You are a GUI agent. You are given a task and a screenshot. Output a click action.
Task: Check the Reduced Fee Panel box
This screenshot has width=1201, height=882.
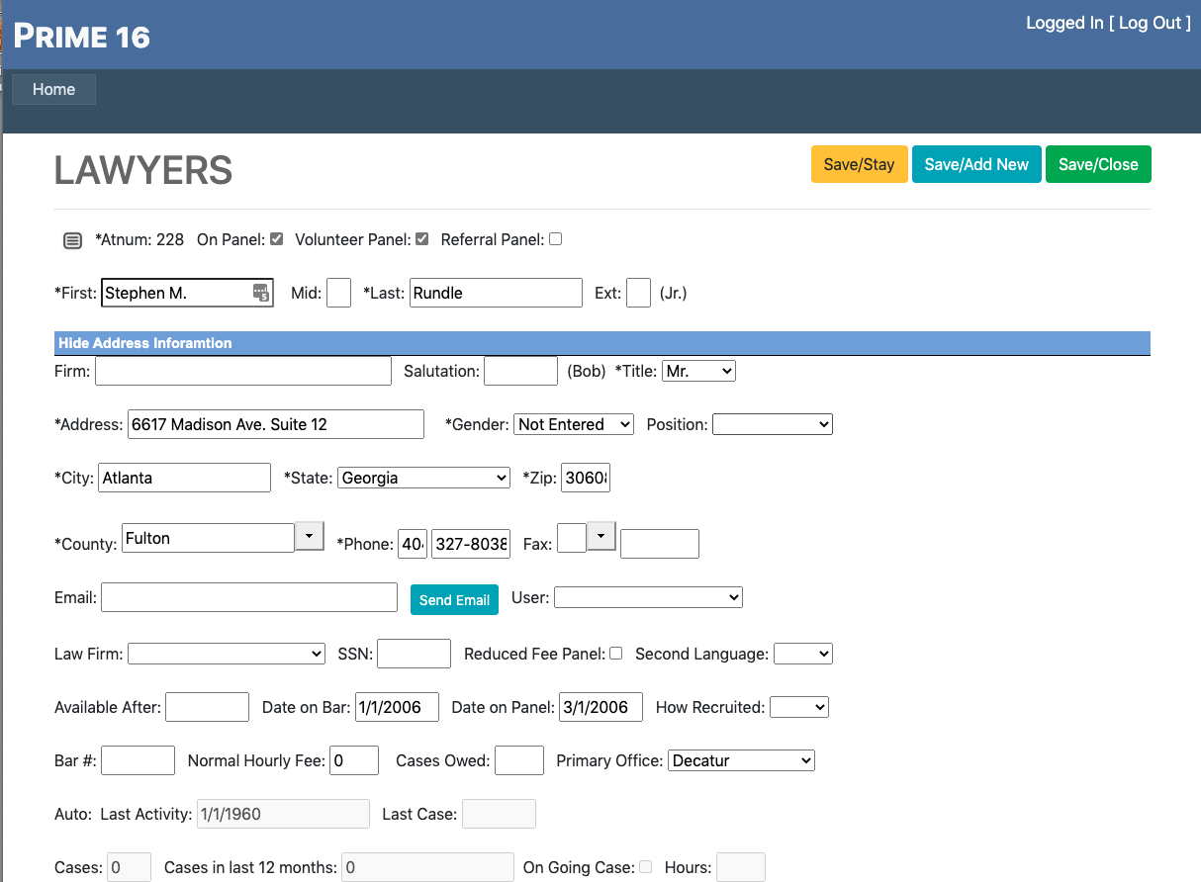[616, 654]
